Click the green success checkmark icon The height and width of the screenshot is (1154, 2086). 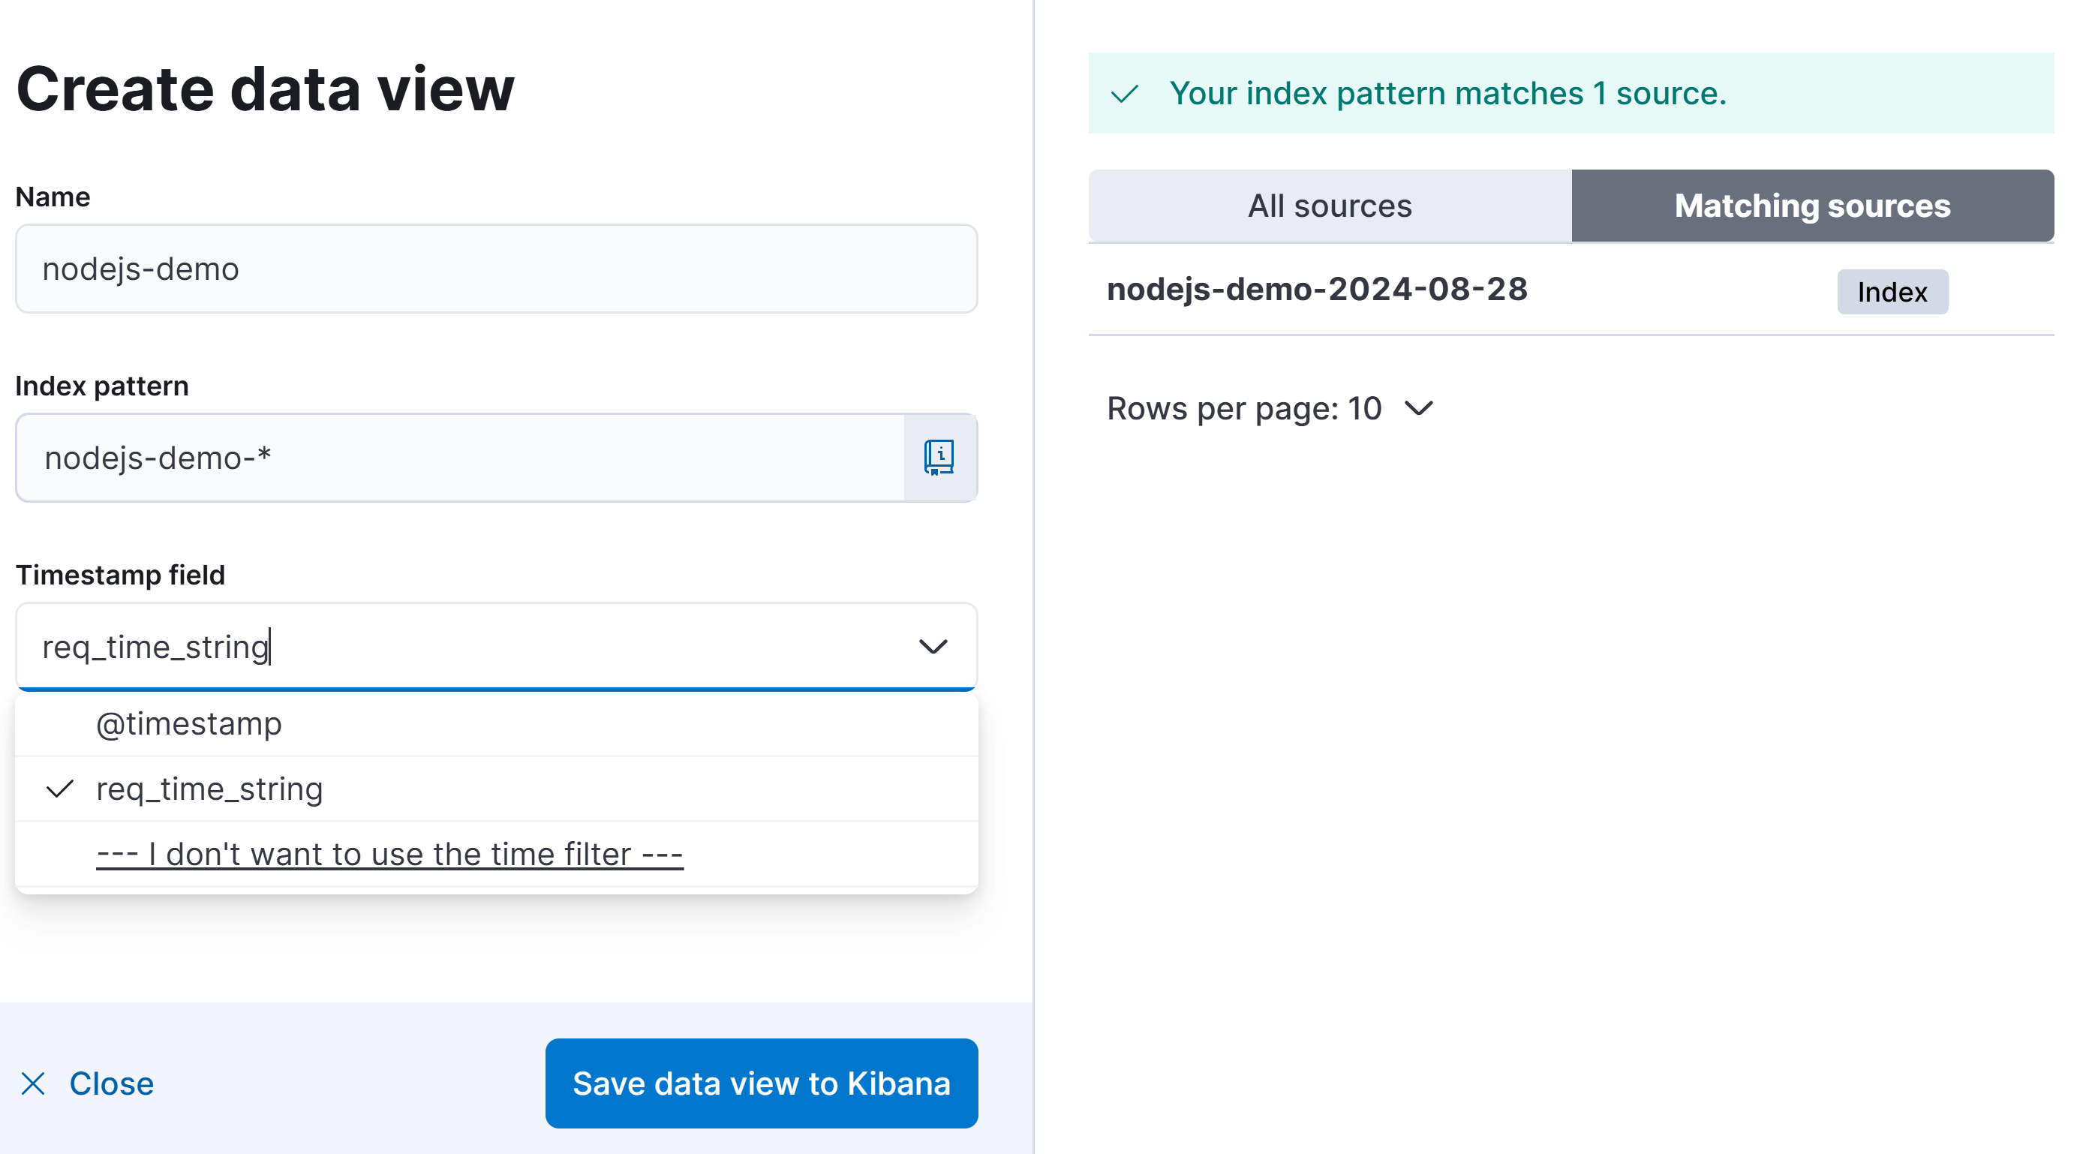(1125, 94)
